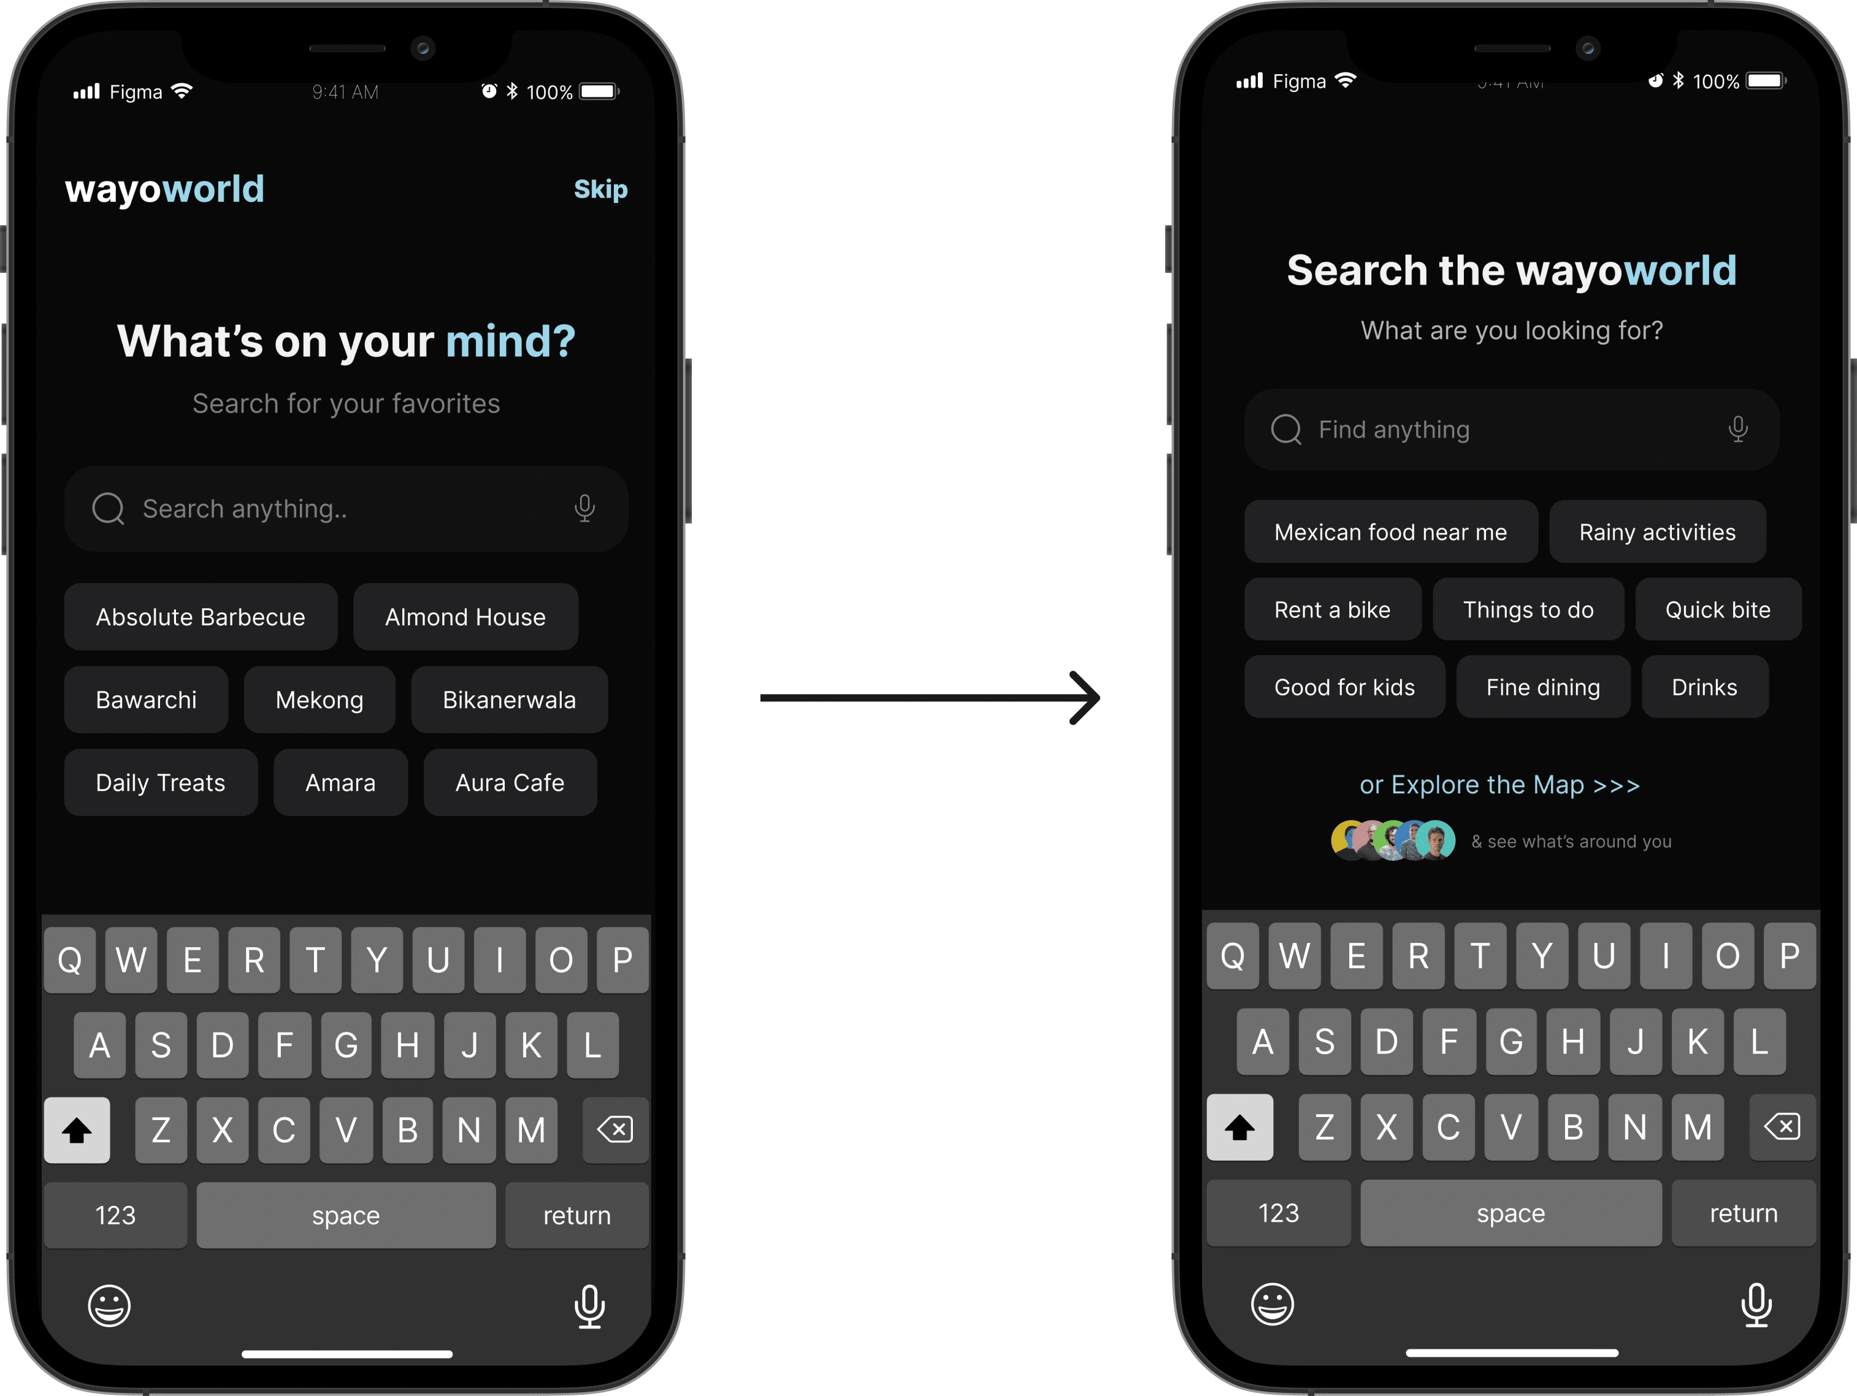Tap the search icon on left screen

[x=109, y=509]
